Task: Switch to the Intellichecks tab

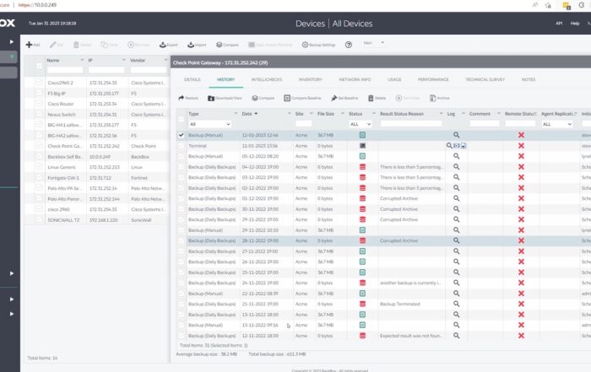Action: [267, 79]
